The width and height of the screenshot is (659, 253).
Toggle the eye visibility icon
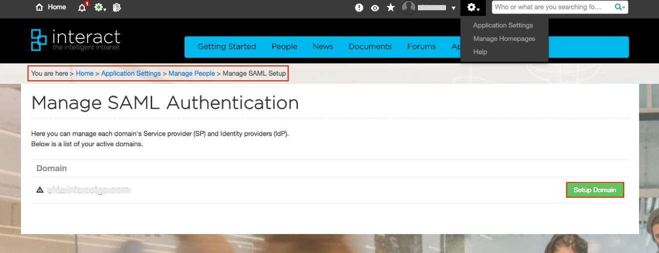pyautogui.click(x=375, y=8)
